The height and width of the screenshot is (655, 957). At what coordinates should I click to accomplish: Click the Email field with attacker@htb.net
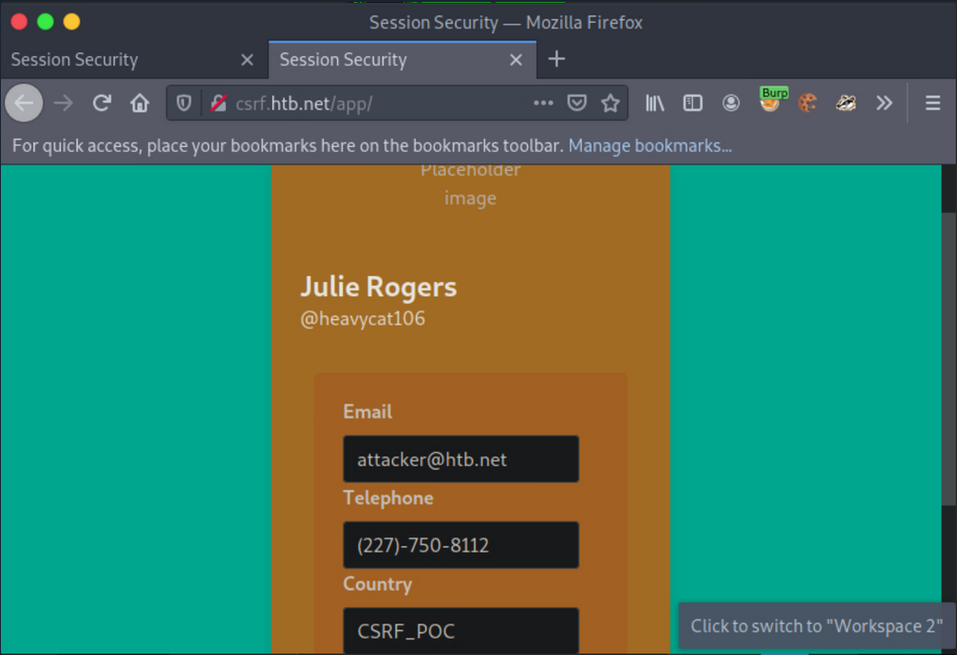pos(460,459)
